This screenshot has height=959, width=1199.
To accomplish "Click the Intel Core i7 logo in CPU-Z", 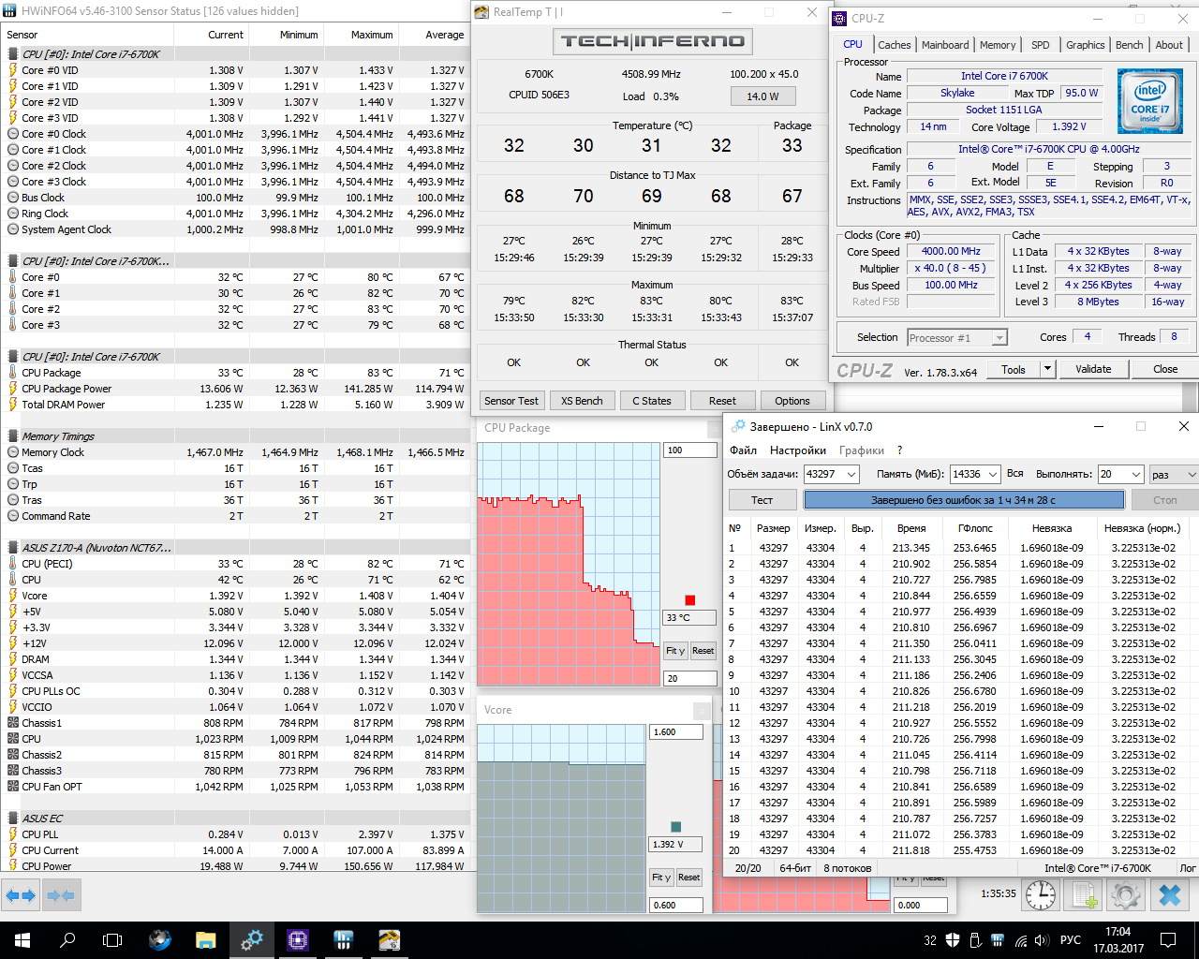I will pos(1149,100).
